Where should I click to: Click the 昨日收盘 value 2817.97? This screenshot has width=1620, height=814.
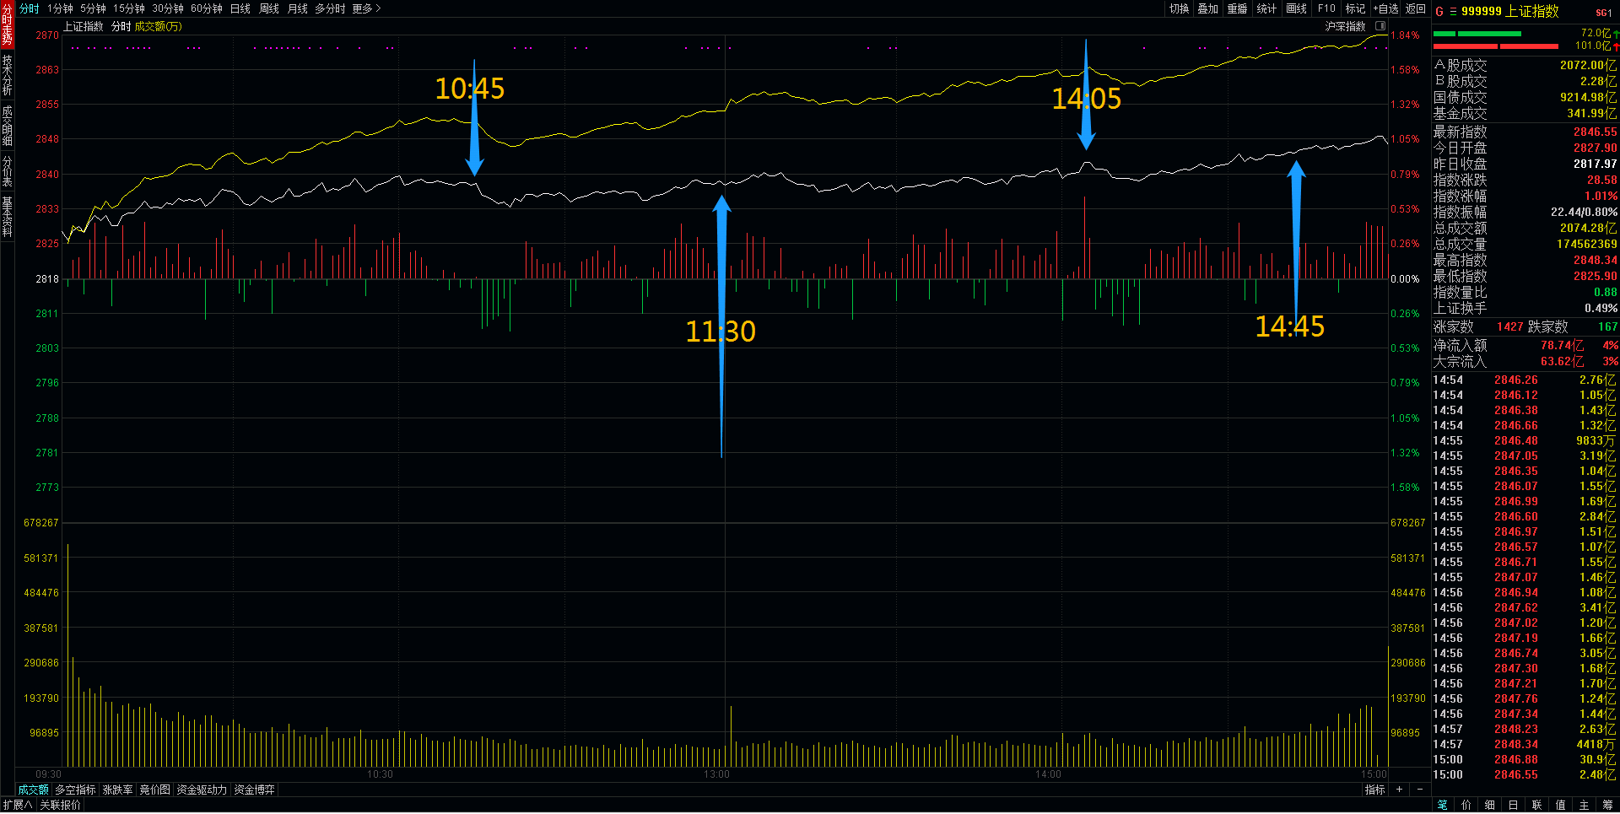(x=1595, y=164)
